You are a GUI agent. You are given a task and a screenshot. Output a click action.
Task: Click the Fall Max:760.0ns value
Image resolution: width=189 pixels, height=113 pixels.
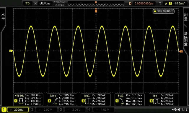[134, 104]
